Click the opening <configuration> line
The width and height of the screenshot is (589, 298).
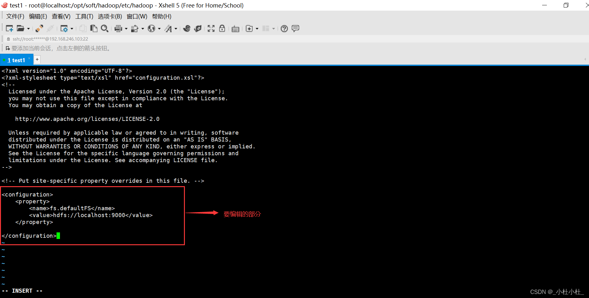[x=27, y=195]
